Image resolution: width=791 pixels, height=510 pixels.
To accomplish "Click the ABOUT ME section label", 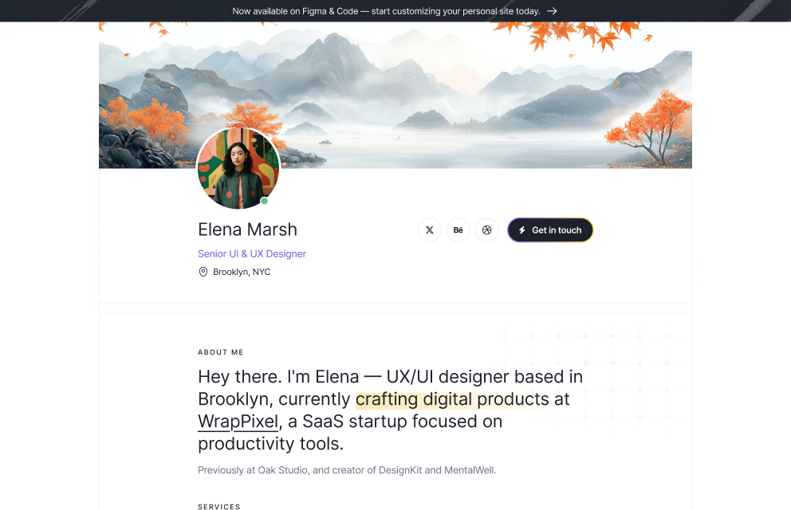I will (220, 351).
